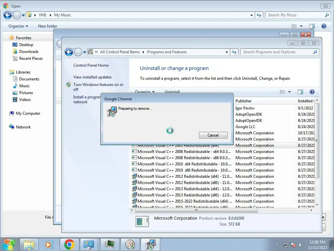The image size is (334, 251).
Task: Click the back arrow in Programs and Features
Action: pyautogui.click(x=69, y=52)
